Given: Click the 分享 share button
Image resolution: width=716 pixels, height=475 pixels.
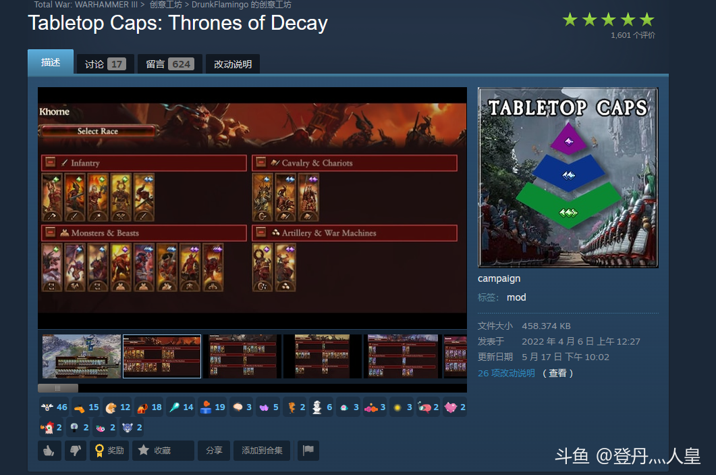Looking at the screenshot, I should pos(213,450).
